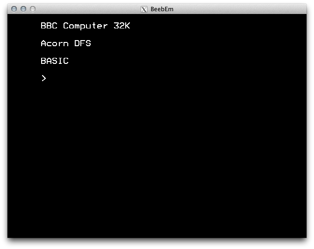Click the word Acorn in the startup banner
This screenshot has height=249, width=314.
click(x=55, y=43)
